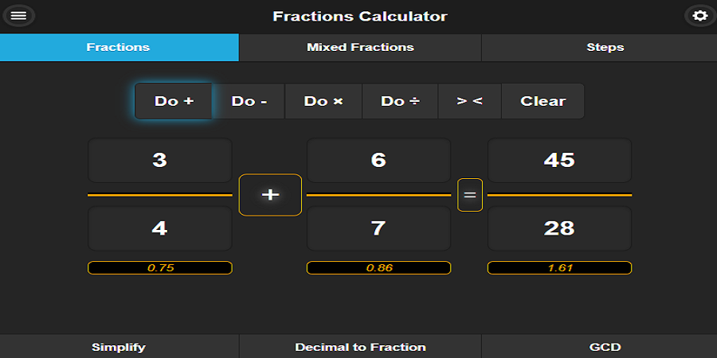This screenshot has height=358, width=717.
Task: Click the Simplify button
Action: (119, 347)
